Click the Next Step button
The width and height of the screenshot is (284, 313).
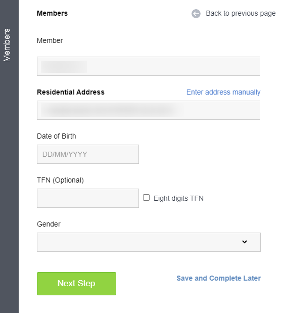click(x=76, y=284)
